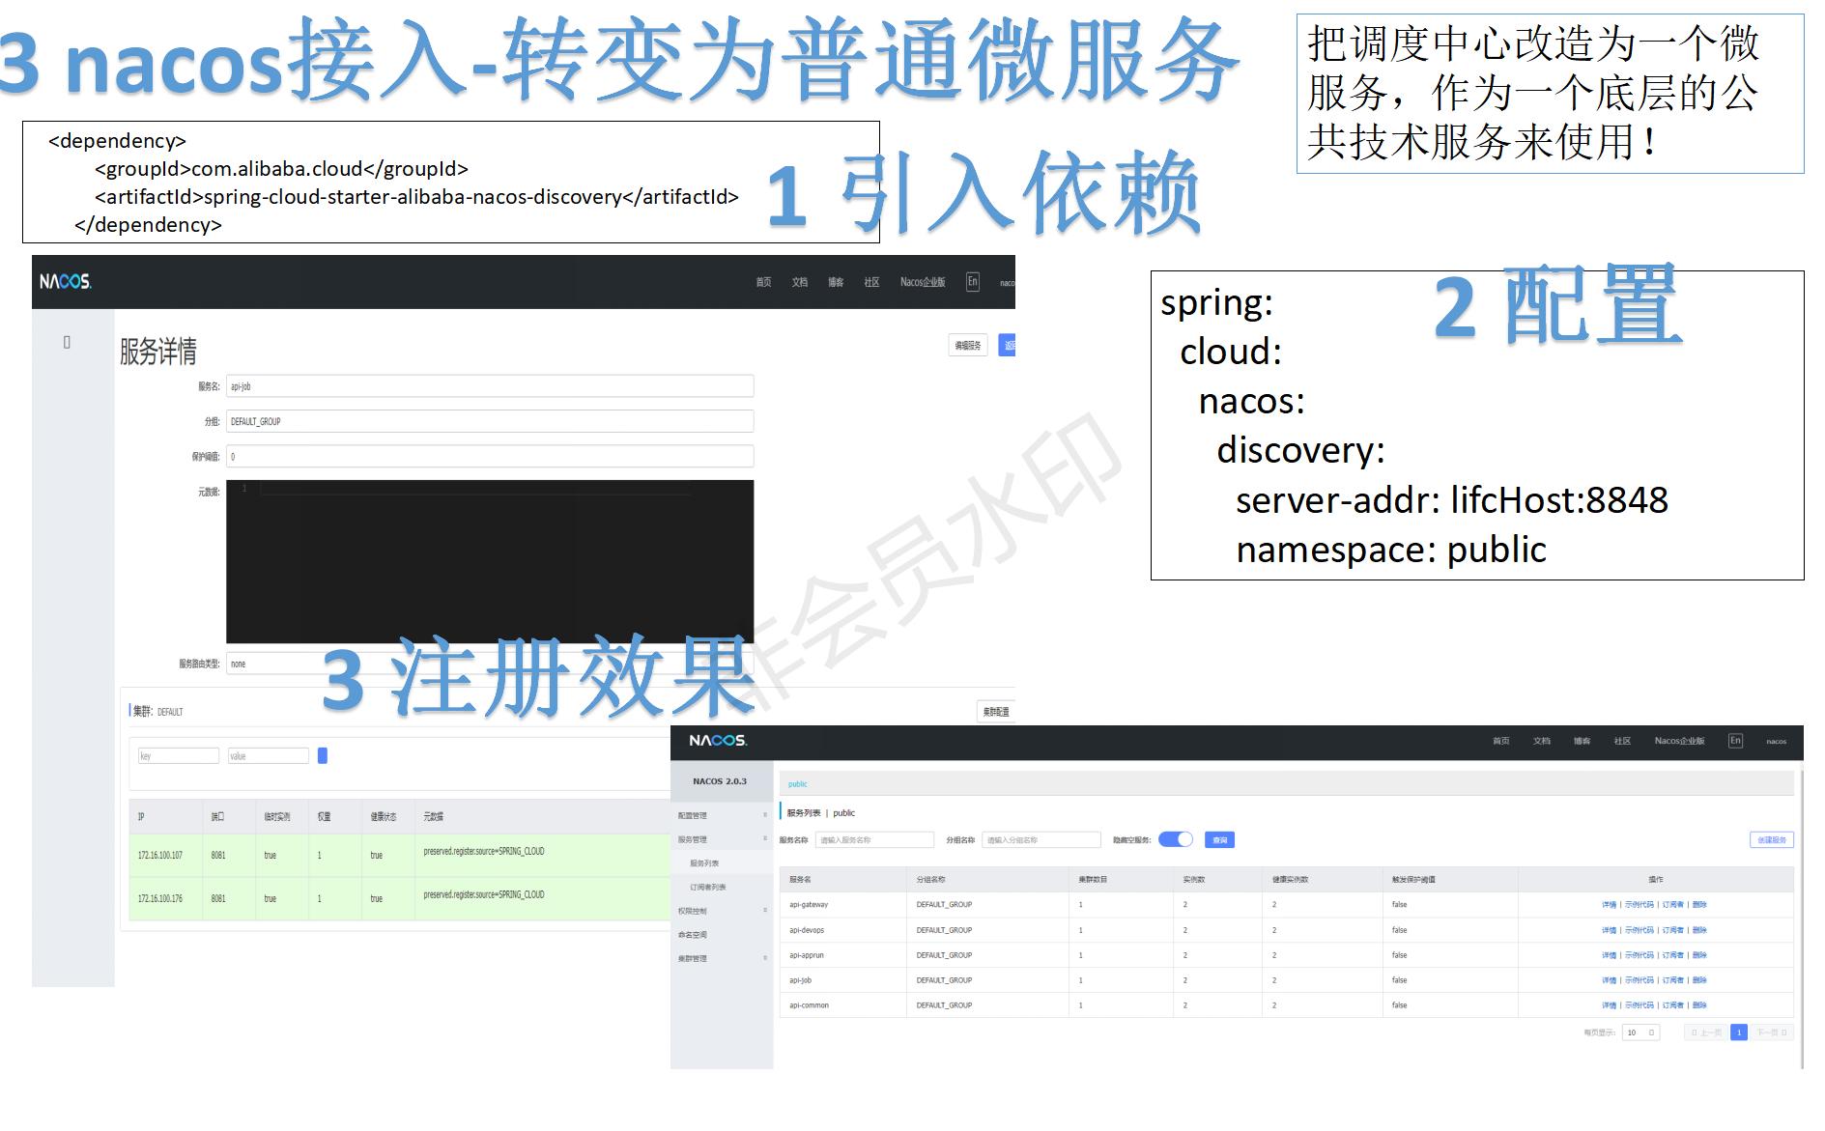Click blue add-filter button beside value field
Image resolution: width=1825 pixels, height=1131 pixels.
click(x=323, y=755)
